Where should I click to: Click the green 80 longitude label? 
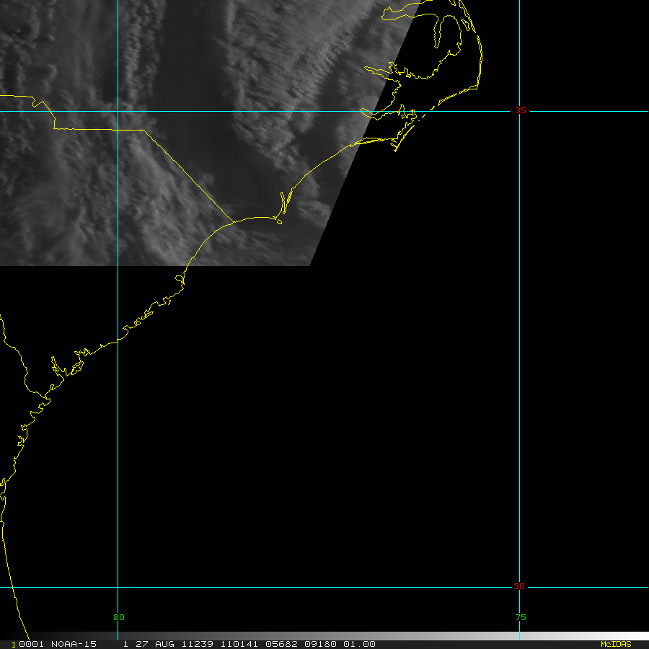coord(118,617)
